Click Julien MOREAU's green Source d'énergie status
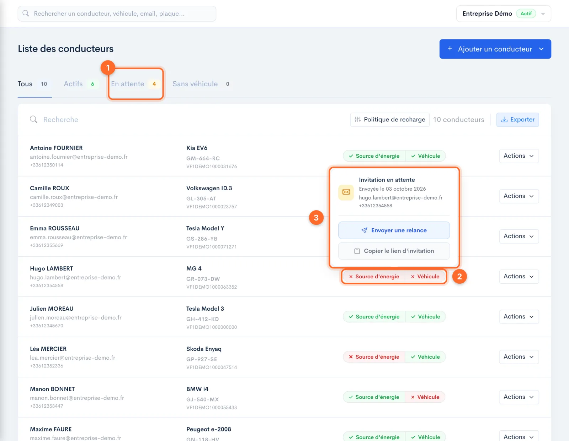 pos(374,317)
